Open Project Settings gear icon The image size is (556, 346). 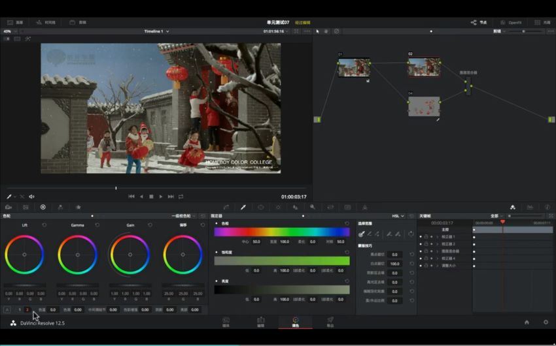pyautogui.click(x=546, y=322)
